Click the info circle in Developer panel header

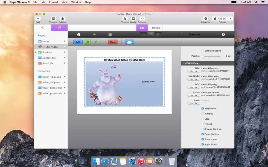(223, 34)
